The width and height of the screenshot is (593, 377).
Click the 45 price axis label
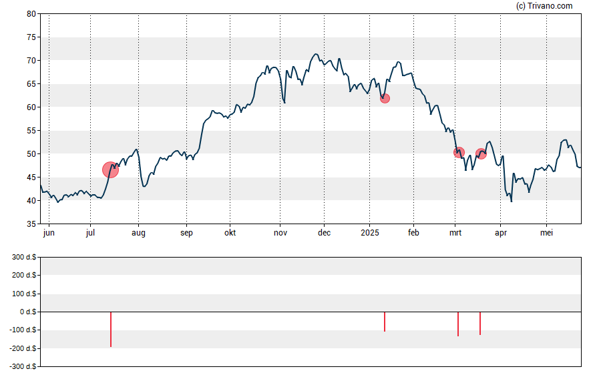[31, 177]
